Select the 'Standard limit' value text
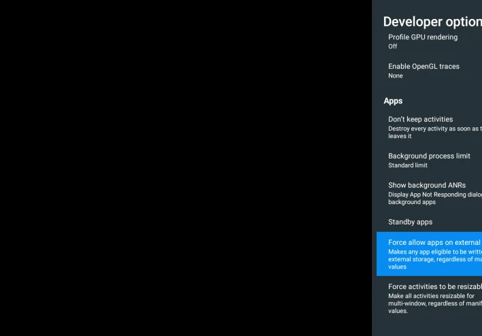 pyautogui.click(x=408, y=165)
